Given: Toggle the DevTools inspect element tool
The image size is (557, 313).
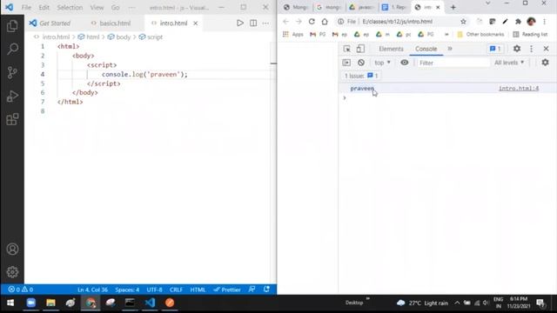Looking at the screenshot, I should click(347, 49).
